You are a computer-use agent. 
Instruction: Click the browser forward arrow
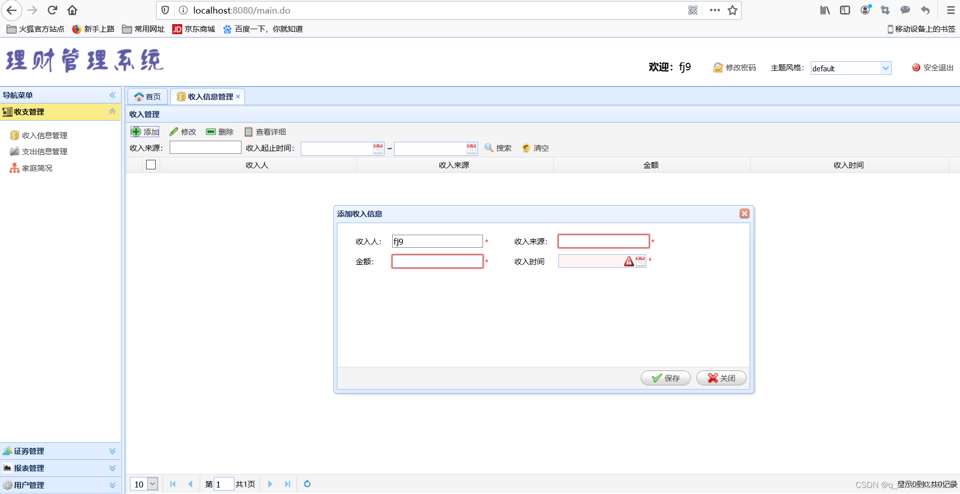pyautogui.click(x=32, y=10)
